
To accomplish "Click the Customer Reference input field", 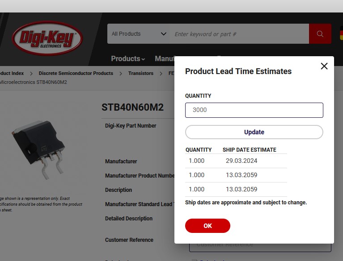I will pyautogui.click(x=260, y=248).
